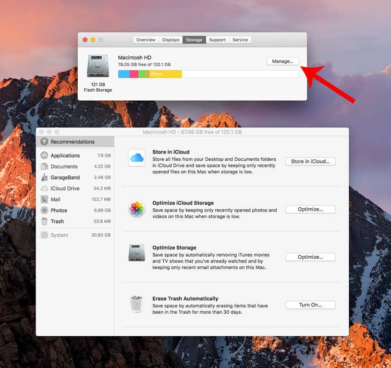This screenshot has width=391, height=368.
Task: Click the yellow Other segment of storage bar
Action: [x=165, y=74]
